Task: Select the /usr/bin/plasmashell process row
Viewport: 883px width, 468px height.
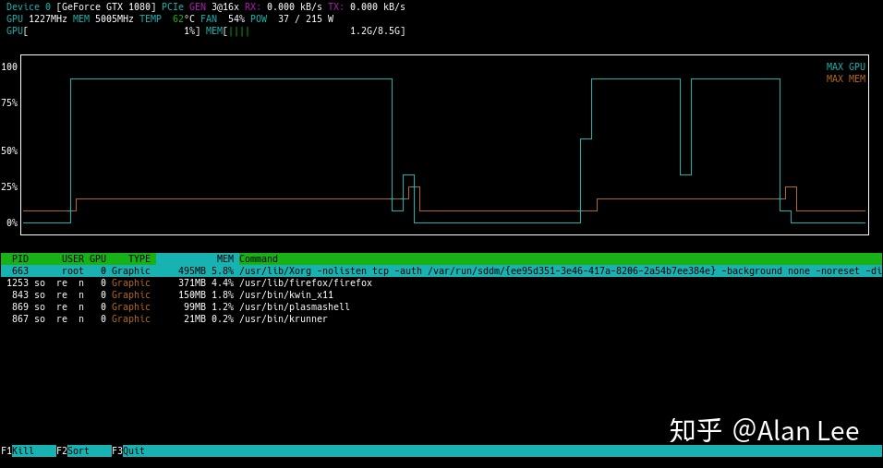Action: click(x=441, y=306)
